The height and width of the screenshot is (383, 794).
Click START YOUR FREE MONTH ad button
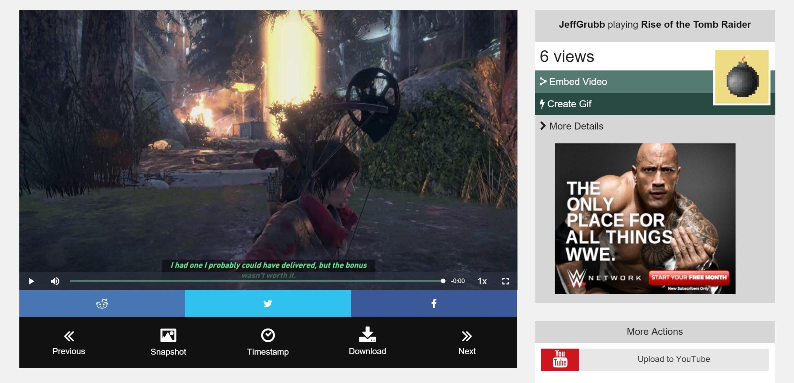pos(689,277)
